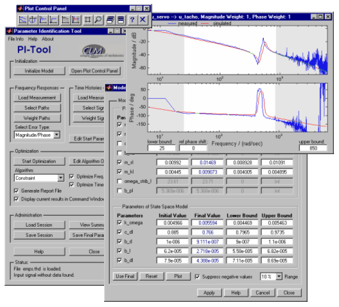Viewport: 339px width, 307px height.
Task: Click the upper bound field showing 850
Action: coord(313,148)
